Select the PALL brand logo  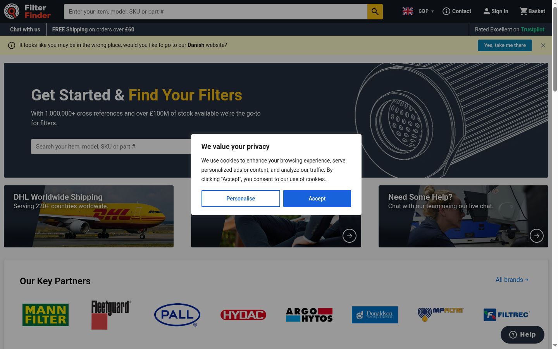[177, 315]
